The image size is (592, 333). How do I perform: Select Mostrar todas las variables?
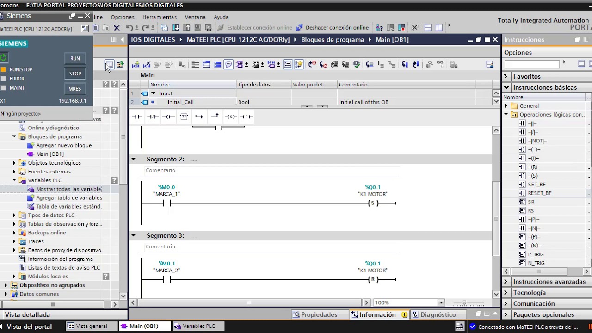pos(68,189)
